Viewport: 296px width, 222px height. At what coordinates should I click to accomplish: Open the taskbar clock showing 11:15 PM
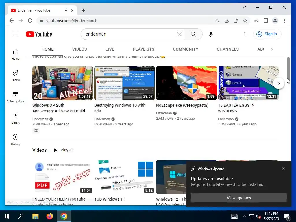[x=271, y=216]
